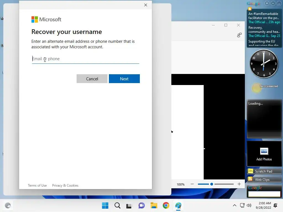The image size is (283, 212).
Task: Click the 100% zoom level text
Action: point(181,184)
